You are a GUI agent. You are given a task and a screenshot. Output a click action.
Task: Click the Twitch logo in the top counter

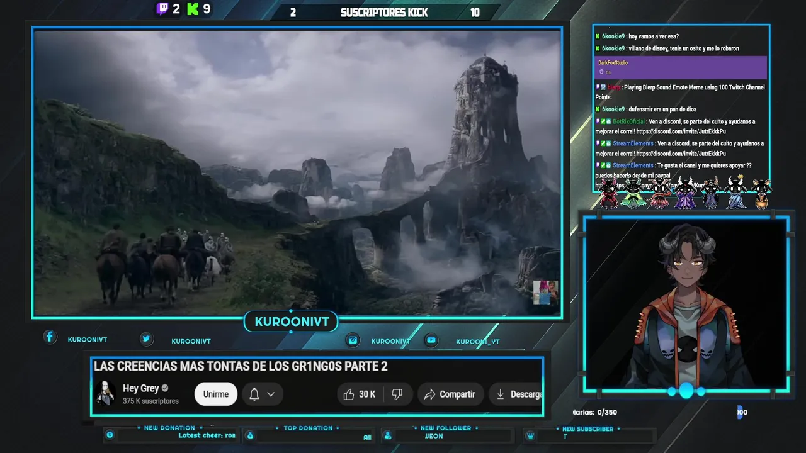[x=162, y=9]
